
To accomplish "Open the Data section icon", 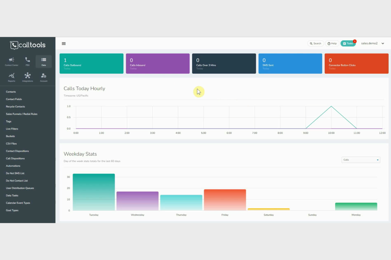I will (x=43, y=61).
